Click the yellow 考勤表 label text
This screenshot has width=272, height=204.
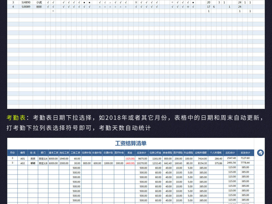(16, 118)
